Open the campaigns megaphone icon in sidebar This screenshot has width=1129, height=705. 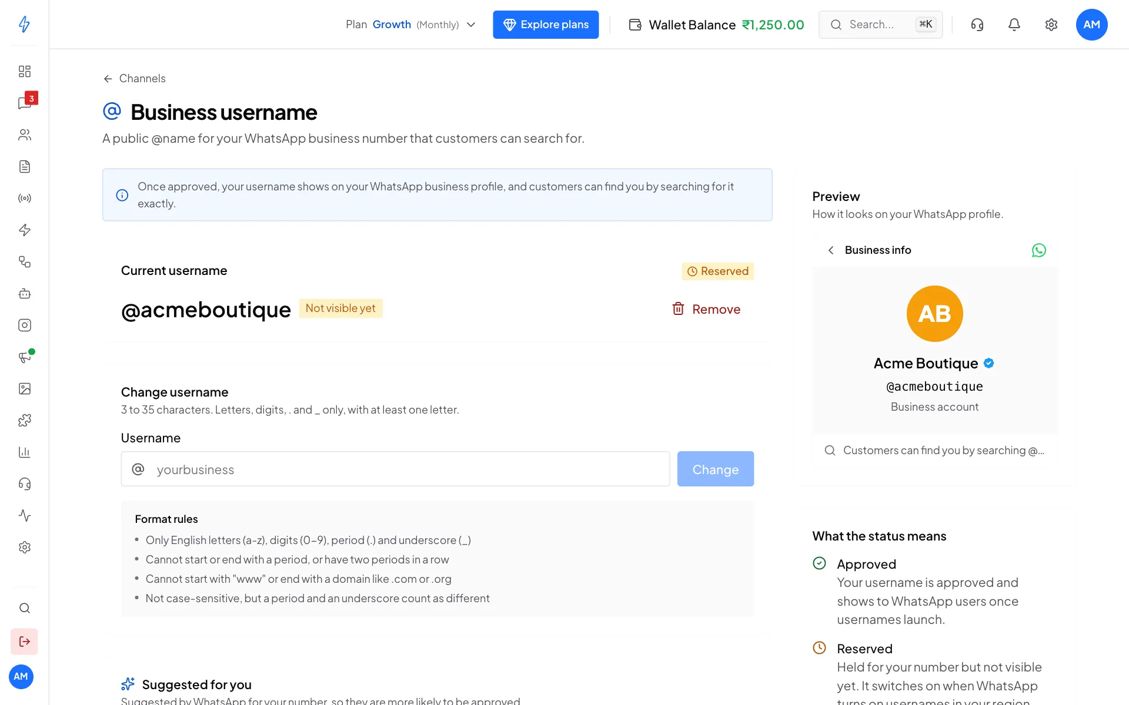24,357
